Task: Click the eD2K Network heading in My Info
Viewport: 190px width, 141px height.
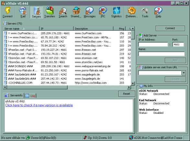Action: [149, 91]
